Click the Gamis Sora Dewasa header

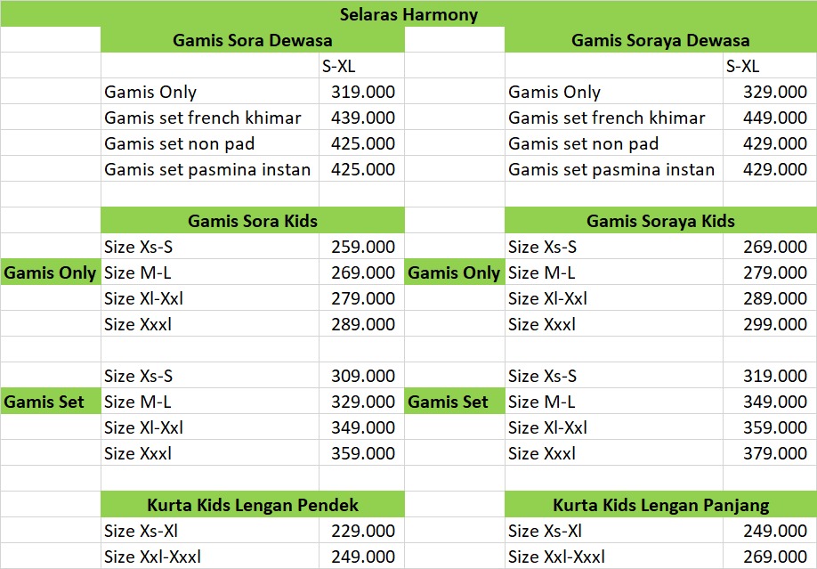tap(252, 40)
